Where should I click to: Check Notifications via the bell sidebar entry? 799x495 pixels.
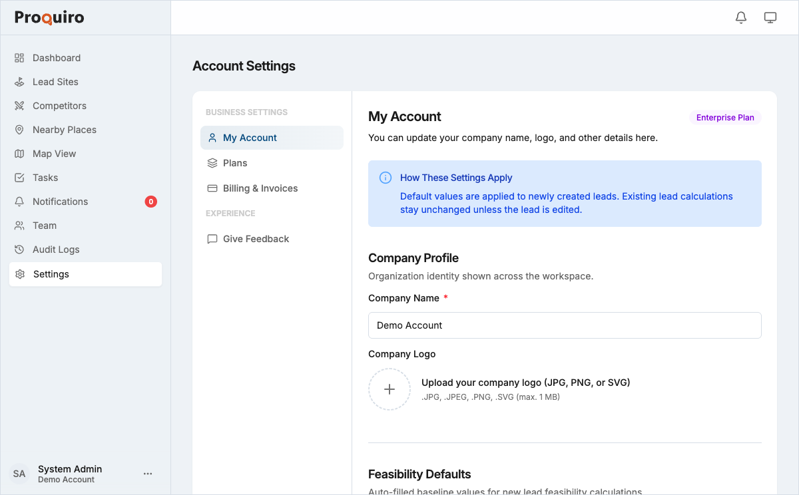pos(60,202)
